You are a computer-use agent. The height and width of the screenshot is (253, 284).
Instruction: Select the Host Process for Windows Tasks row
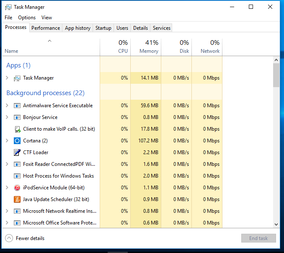[112, 176]
